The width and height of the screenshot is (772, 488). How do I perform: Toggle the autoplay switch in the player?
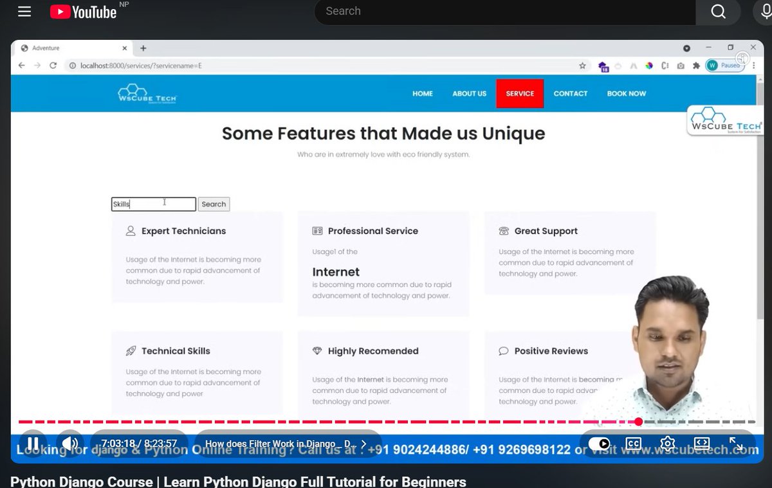599,444
